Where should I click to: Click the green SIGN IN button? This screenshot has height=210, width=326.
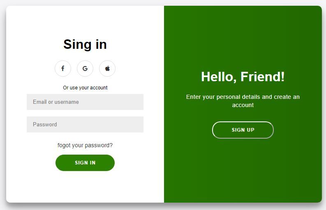(85, 163)
